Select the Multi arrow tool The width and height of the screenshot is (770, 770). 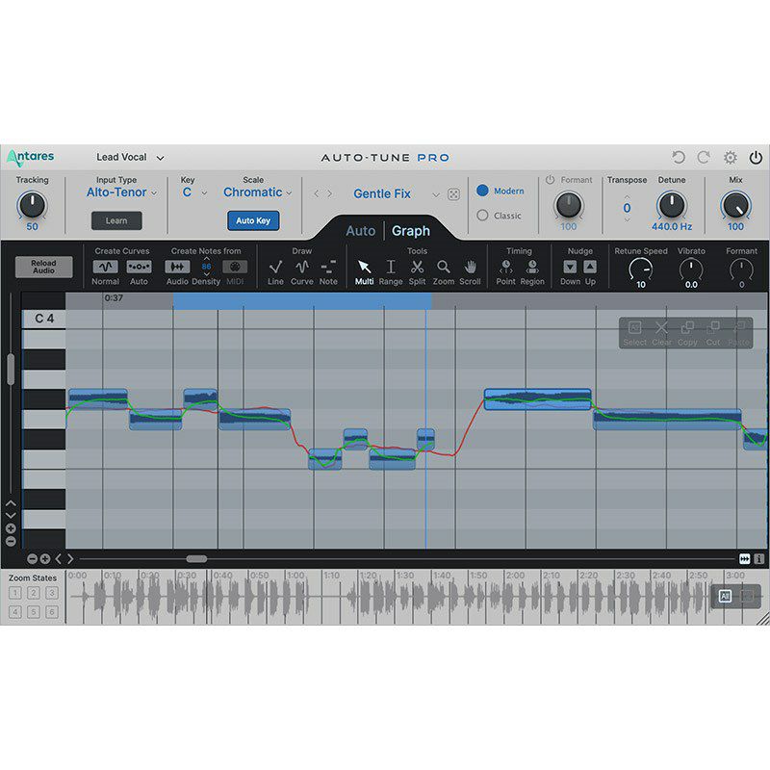pos(365,267)
